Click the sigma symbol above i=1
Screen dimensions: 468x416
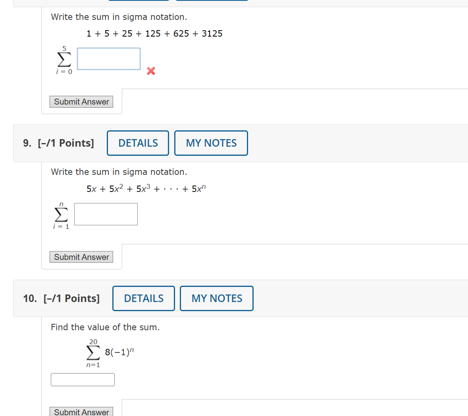(60, 215)
